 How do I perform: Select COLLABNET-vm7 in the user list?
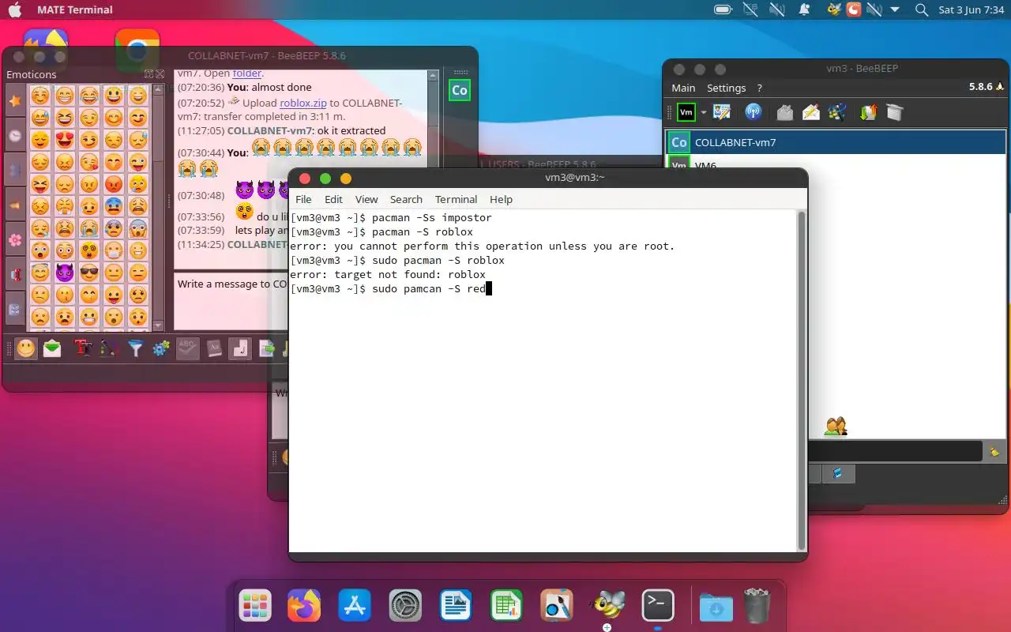pyautogui.click(x=836, y=142)
